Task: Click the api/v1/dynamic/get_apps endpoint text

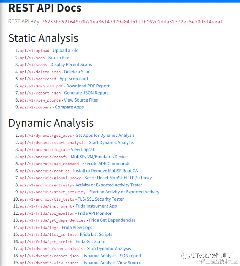Action: [46, 135]
